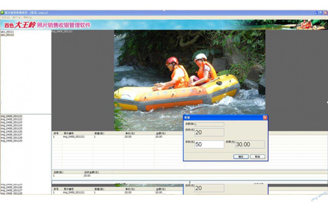Select photo img_0408_001129 in file list
The height and width of the screenshot is (205, 328).
tap(11, 141)
